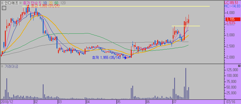241x104 pixels.
Task: Click the 거래대금 indicator title
Action: pos(11,67)
